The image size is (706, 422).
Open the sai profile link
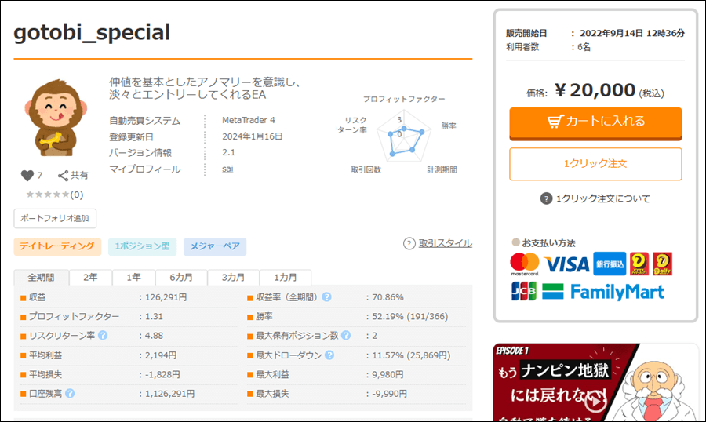pos(227,169)
